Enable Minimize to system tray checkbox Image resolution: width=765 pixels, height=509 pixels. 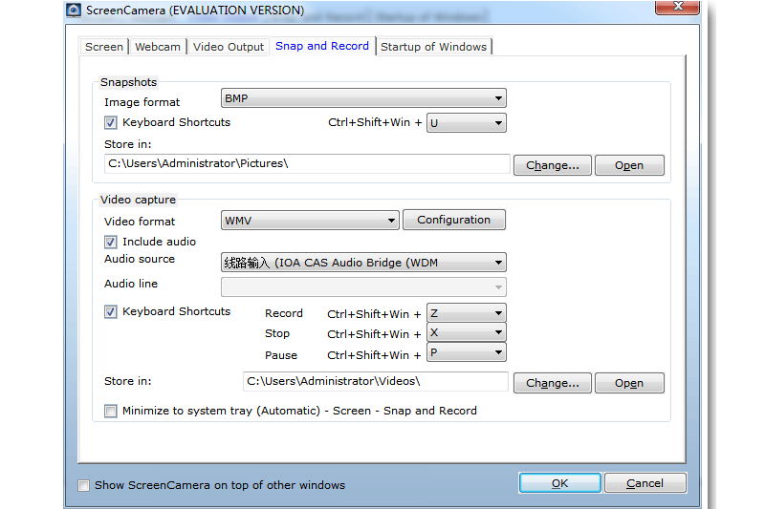pos(111,411)
